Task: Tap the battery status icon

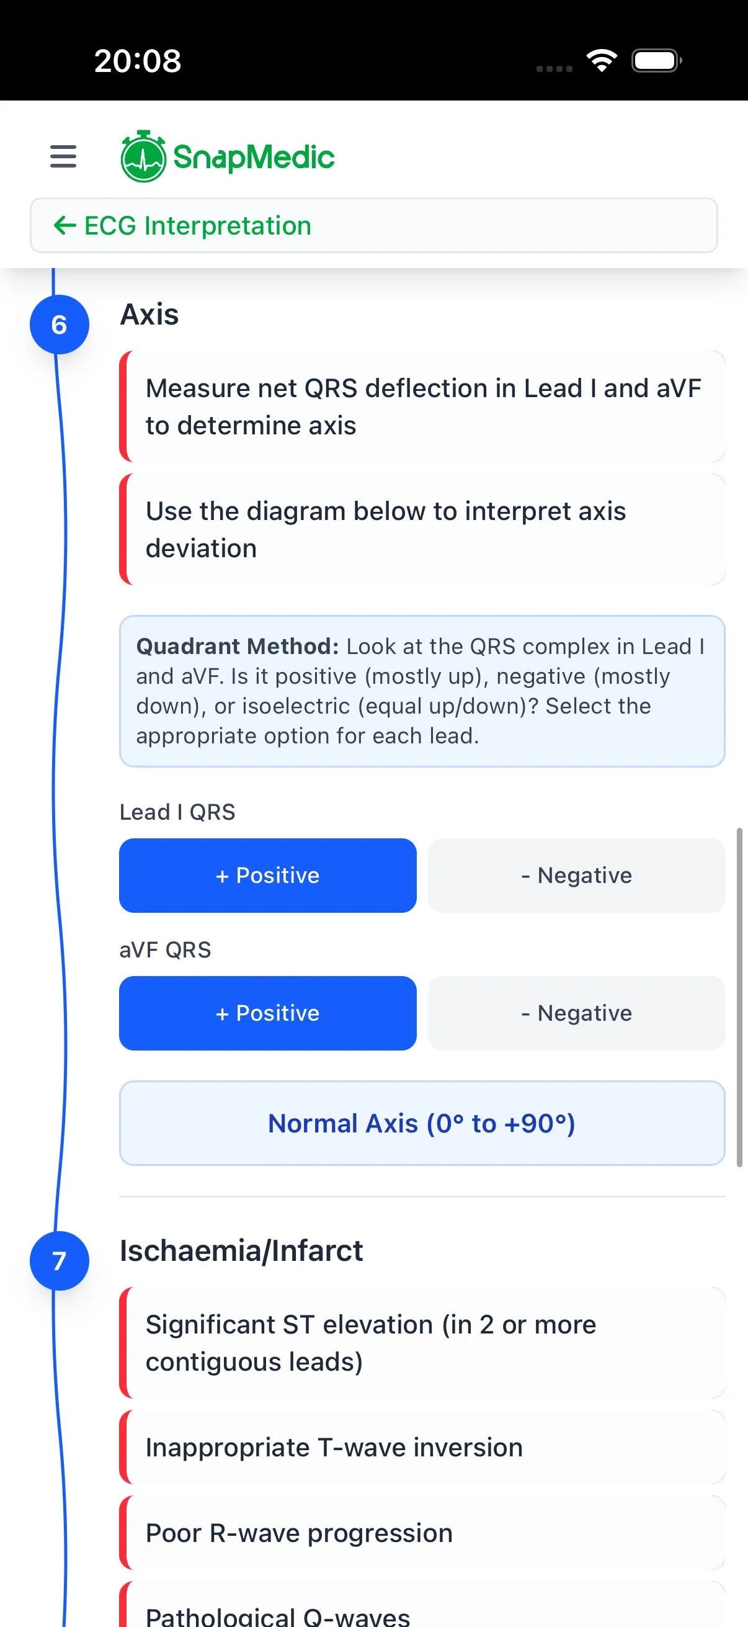Action: click(656, 61)
